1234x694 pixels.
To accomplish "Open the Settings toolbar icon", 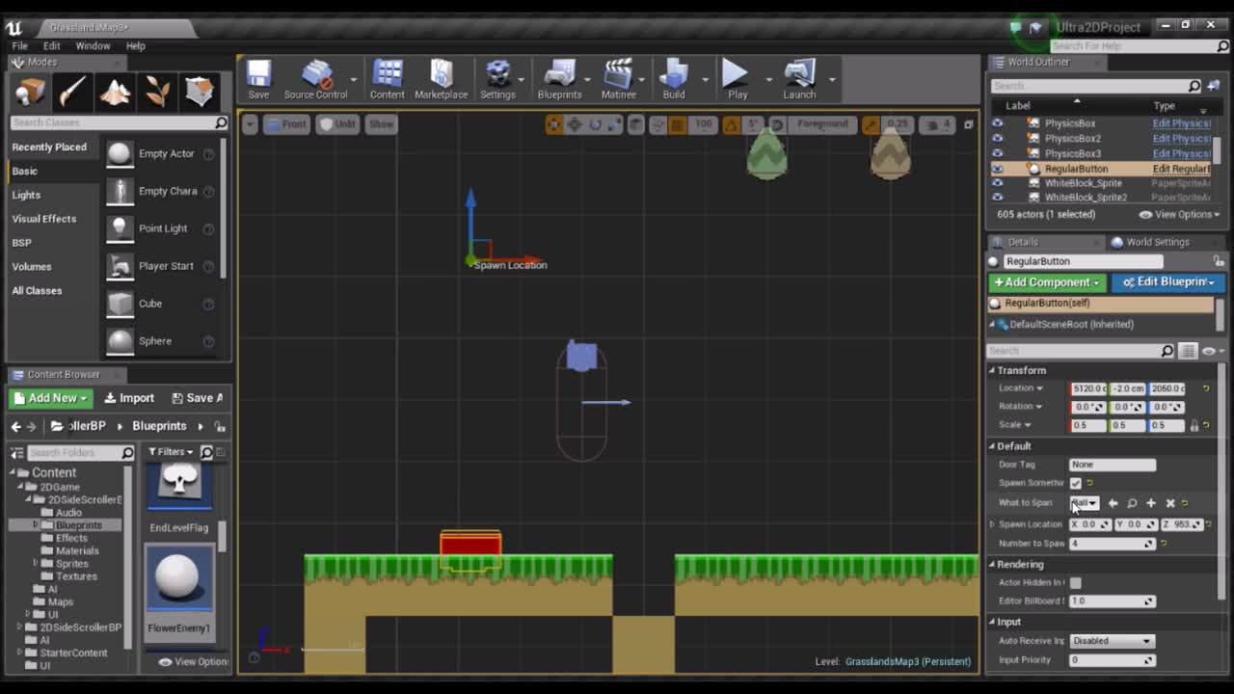I will point(497,79).
